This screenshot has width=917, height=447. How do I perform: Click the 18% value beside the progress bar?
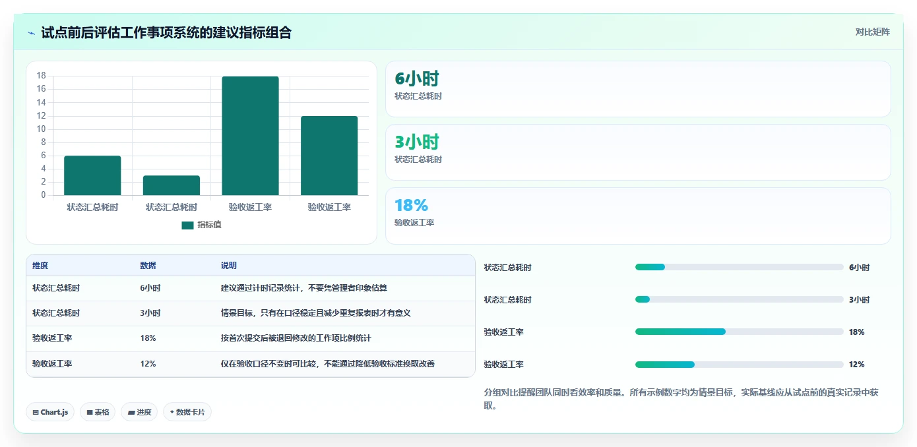pyautogui.click(x=857, y=332)
